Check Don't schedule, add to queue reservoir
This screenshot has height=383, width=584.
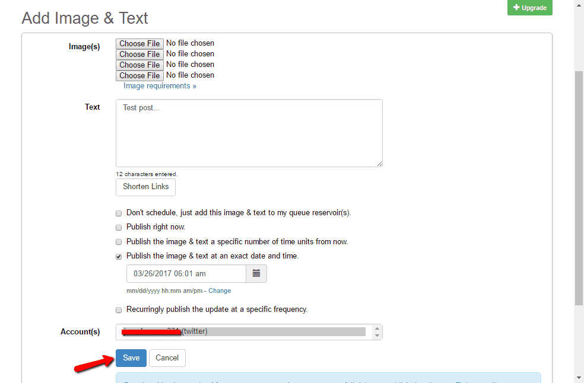click(119, 213)
